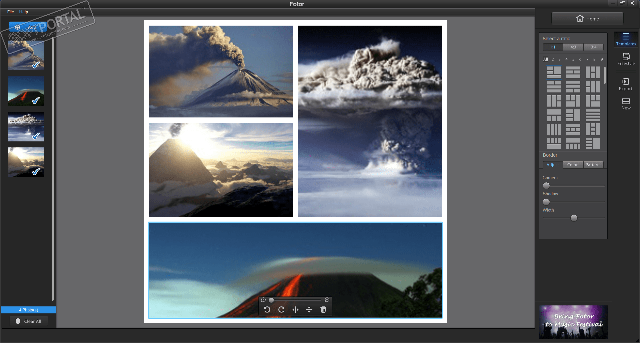640x343 pixels.
Task: Restore down the Fotor window
Action: click(x=622, y=3)
